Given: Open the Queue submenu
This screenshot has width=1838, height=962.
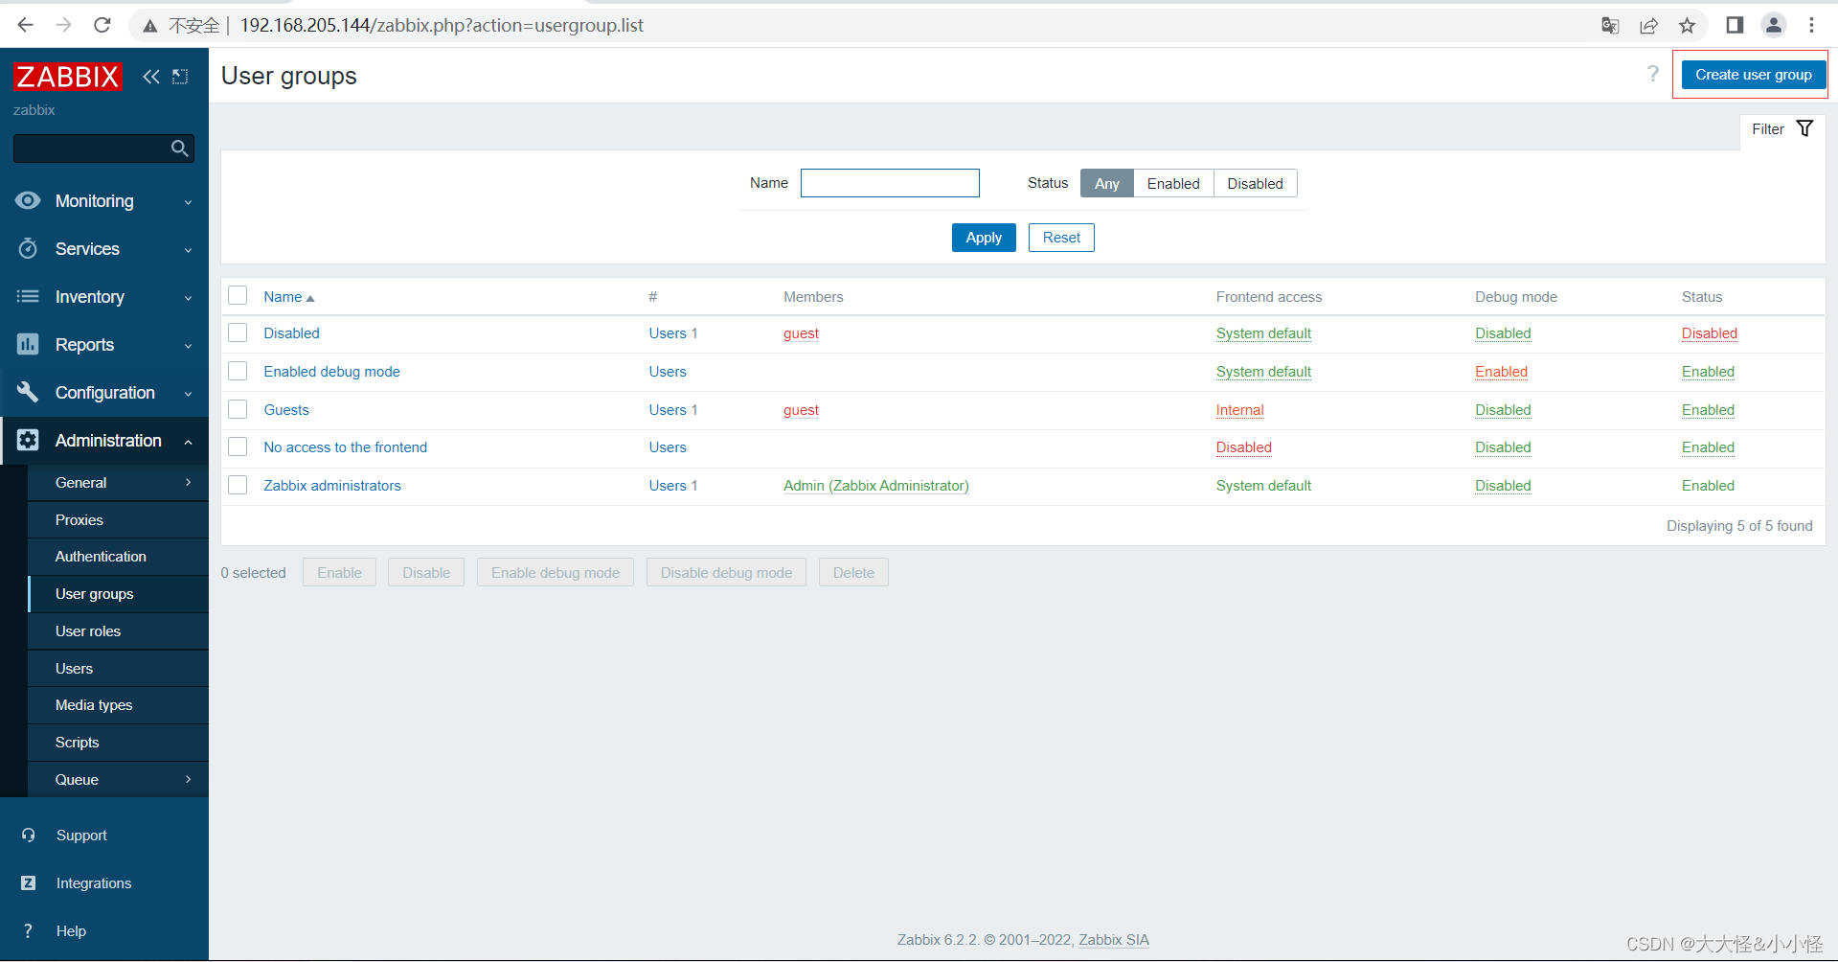Looking at the screenshot, I should click(118, 780).
